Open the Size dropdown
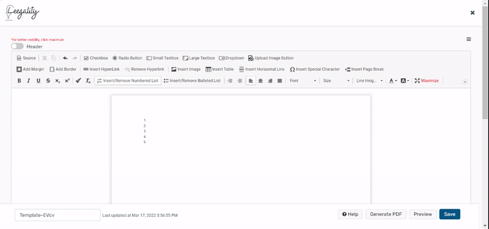489x229 pixels. point(336,81)
